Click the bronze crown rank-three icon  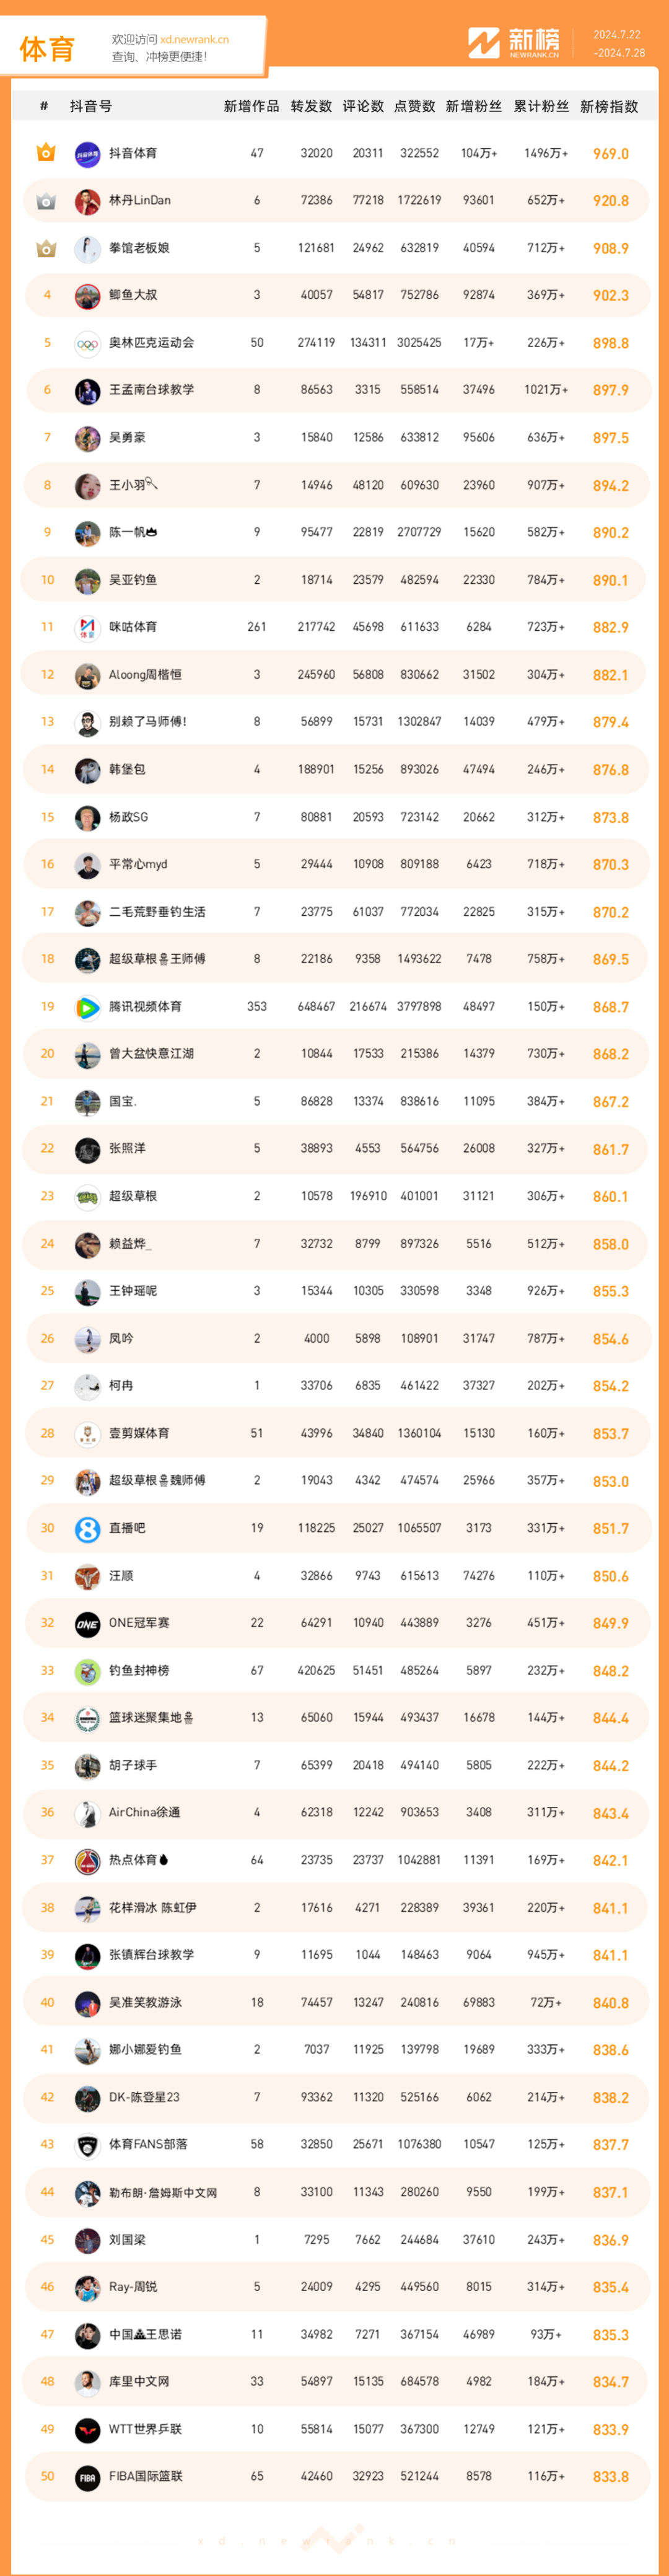point(46,248)
